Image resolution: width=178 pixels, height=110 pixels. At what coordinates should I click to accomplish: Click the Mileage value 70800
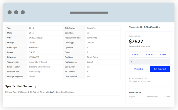(32, 43)
